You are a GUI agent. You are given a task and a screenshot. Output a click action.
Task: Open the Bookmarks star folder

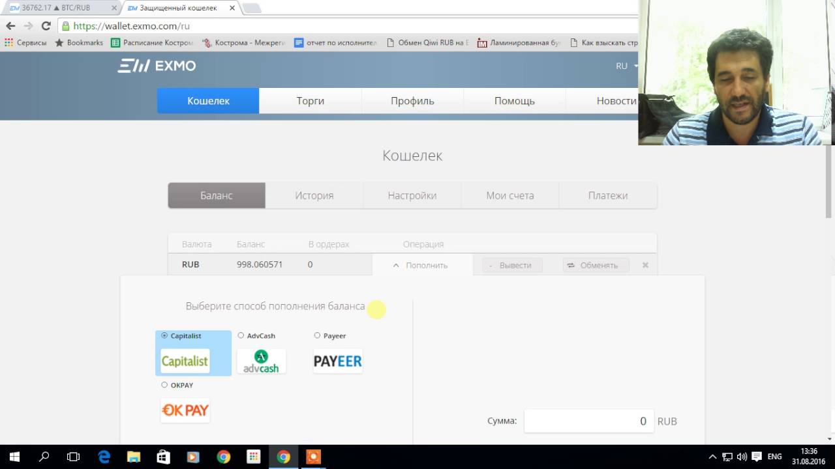coord(79,42)
